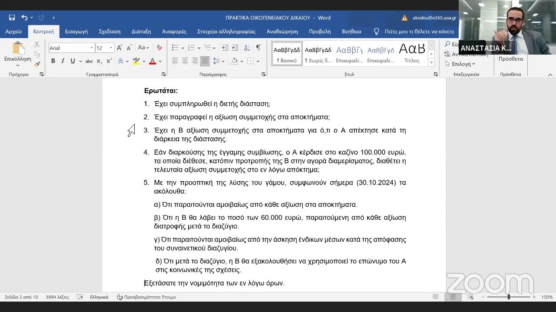Toggle bold formatting
Image resolution: width=556 pixels, height=312 pixels.
tap(53, 61)
